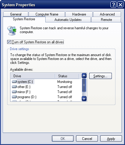Switch to the General tab
The height and width of the screenshot is (145, 125).
click(16, 14)
